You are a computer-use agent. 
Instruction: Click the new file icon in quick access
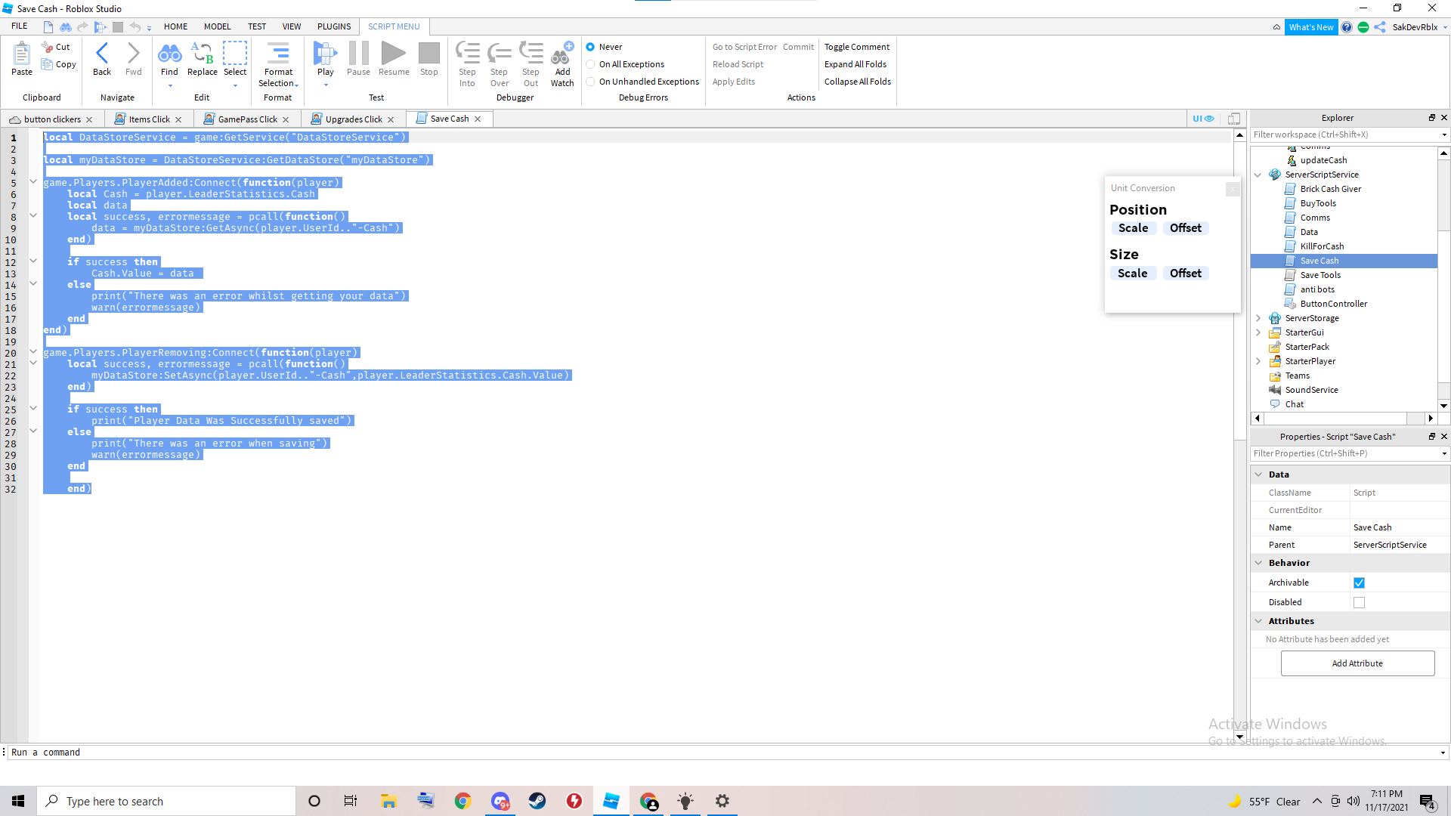48,27
